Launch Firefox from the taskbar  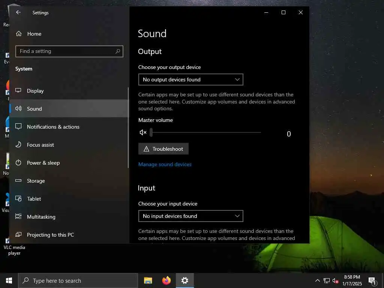pos(166,280)
